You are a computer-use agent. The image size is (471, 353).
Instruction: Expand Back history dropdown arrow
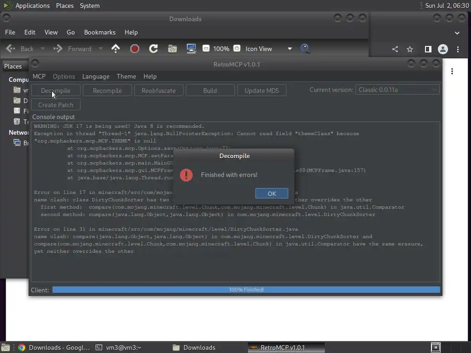pos(42,49)
